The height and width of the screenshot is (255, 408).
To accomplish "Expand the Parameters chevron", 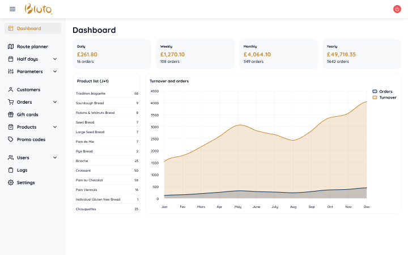I will click(x=55, y=71).
